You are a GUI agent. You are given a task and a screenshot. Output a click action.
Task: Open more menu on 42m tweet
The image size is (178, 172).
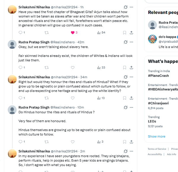pyautogui.click(x=131, y=42)
